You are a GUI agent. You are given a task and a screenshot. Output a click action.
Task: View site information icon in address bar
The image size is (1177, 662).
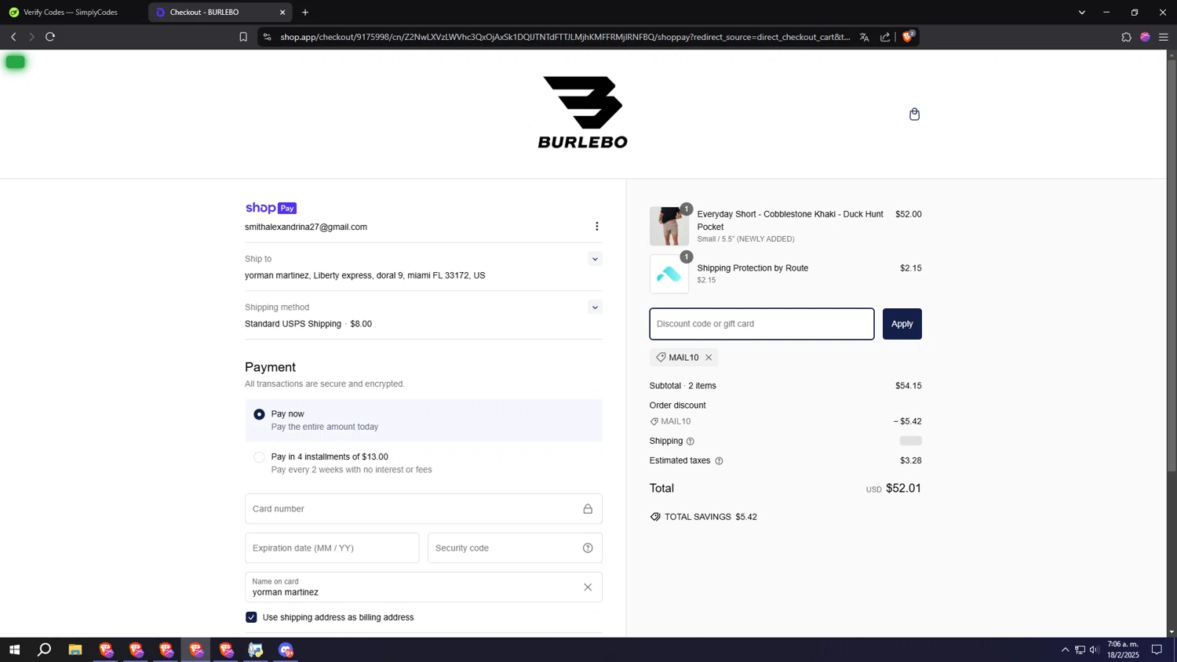tap(268, 37)
